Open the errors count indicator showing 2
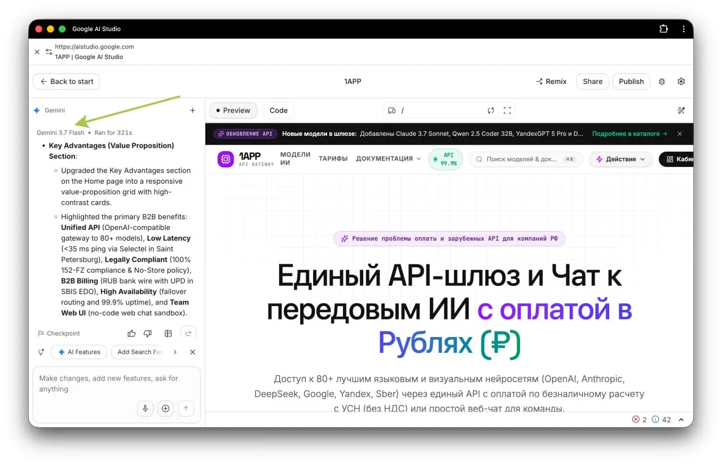 coord(640,419)
